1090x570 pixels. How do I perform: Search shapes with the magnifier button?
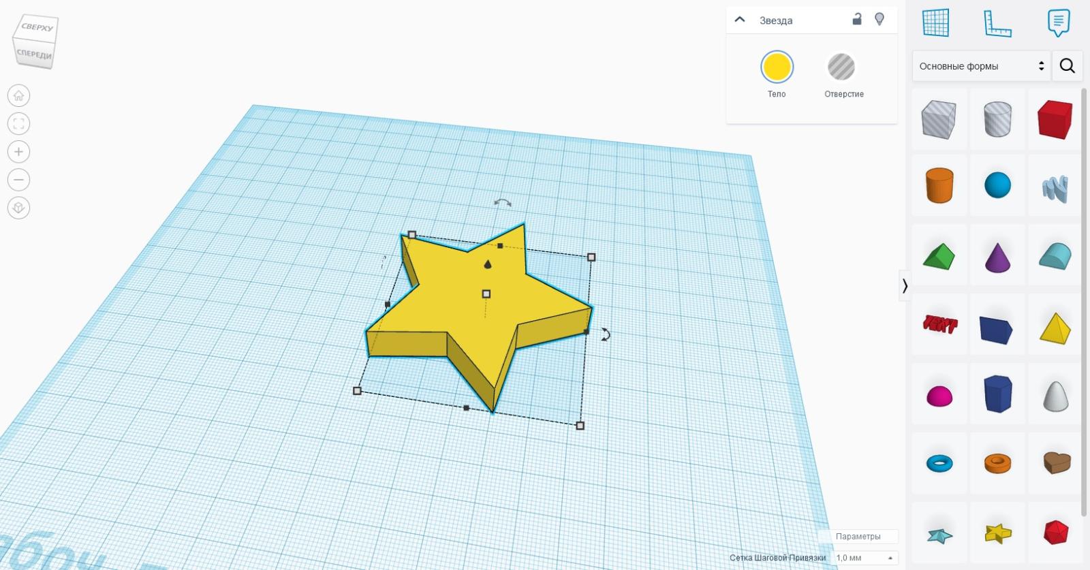1068,66
